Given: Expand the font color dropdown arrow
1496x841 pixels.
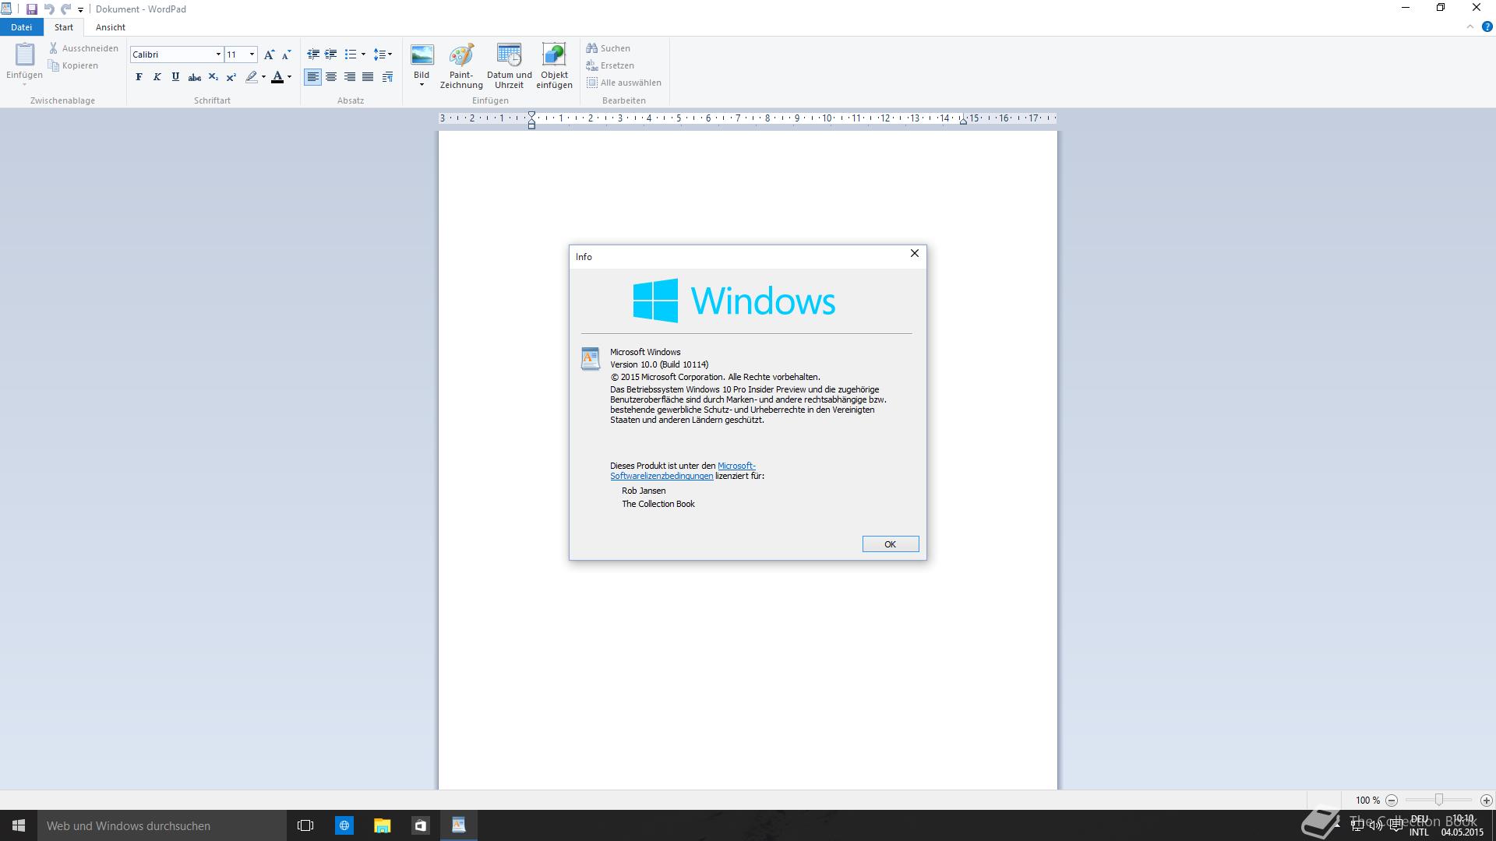Looking at the screenshot, I should 289,77.
